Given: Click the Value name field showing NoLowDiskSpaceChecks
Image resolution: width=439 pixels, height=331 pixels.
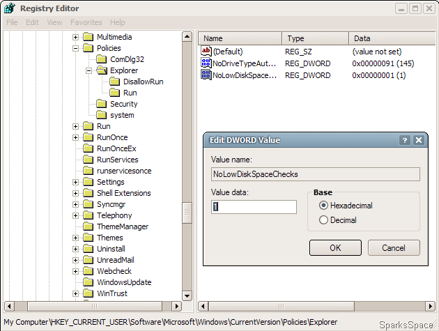Looking at the screenshot, I should [316, 174].
